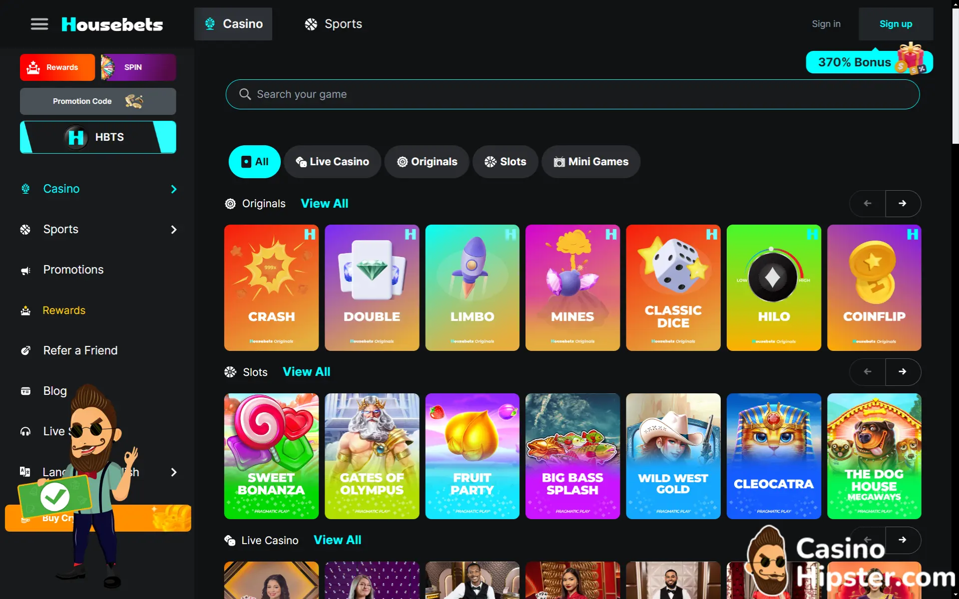Image resolution: width=959 pixels, height=599 pixels.
Task: Open the Fruit Party slot
Action: pyautogui.click(x=473, y=456)
